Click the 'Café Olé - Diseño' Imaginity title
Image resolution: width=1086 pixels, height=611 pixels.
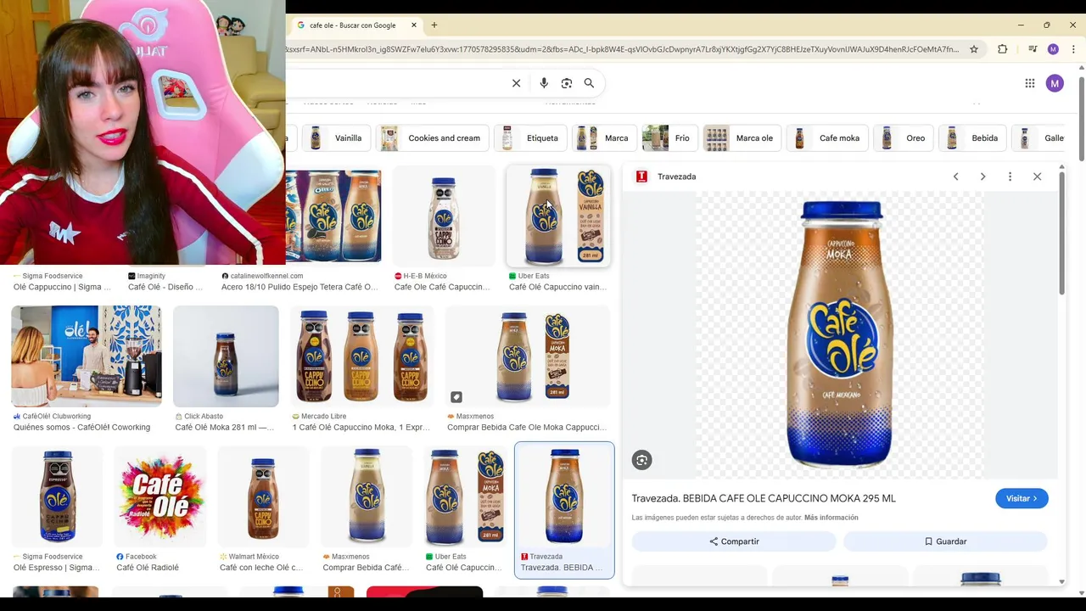point(165,287)
